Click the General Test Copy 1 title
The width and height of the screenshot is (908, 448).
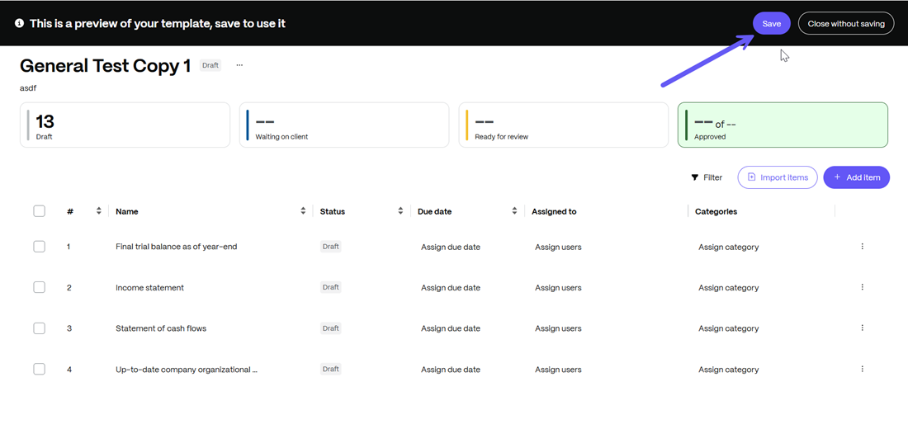tap(106, 66)
